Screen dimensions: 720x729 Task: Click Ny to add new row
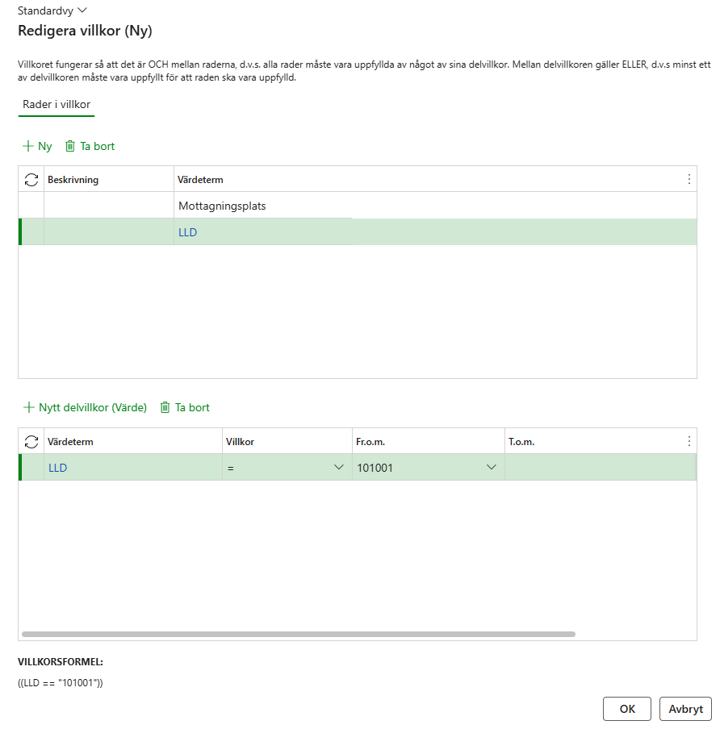click(x=37, y=146)
